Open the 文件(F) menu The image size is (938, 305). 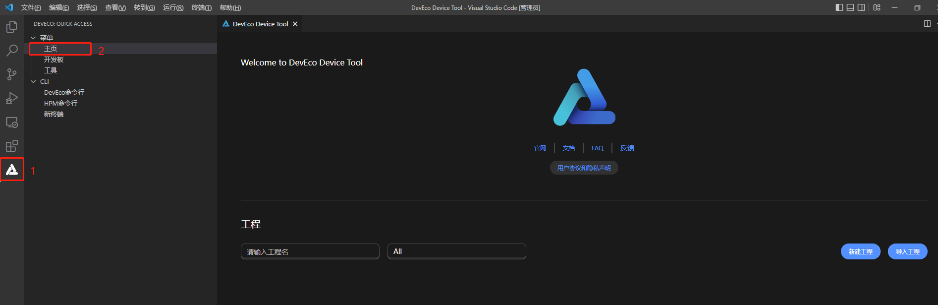click(x=31, y=7)
